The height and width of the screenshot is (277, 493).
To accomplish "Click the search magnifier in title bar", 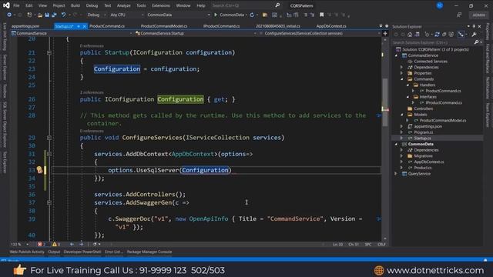I will pyautogui.click(x=277, y=5).
